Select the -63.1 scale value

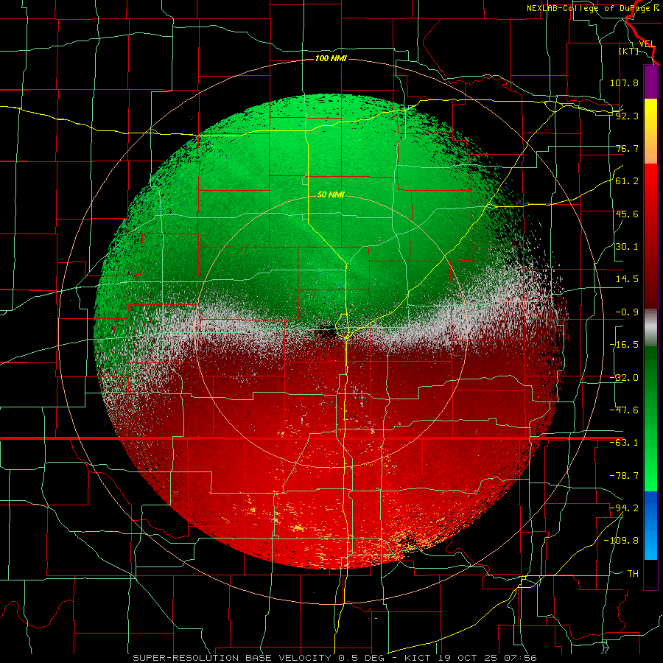(624, 443)
